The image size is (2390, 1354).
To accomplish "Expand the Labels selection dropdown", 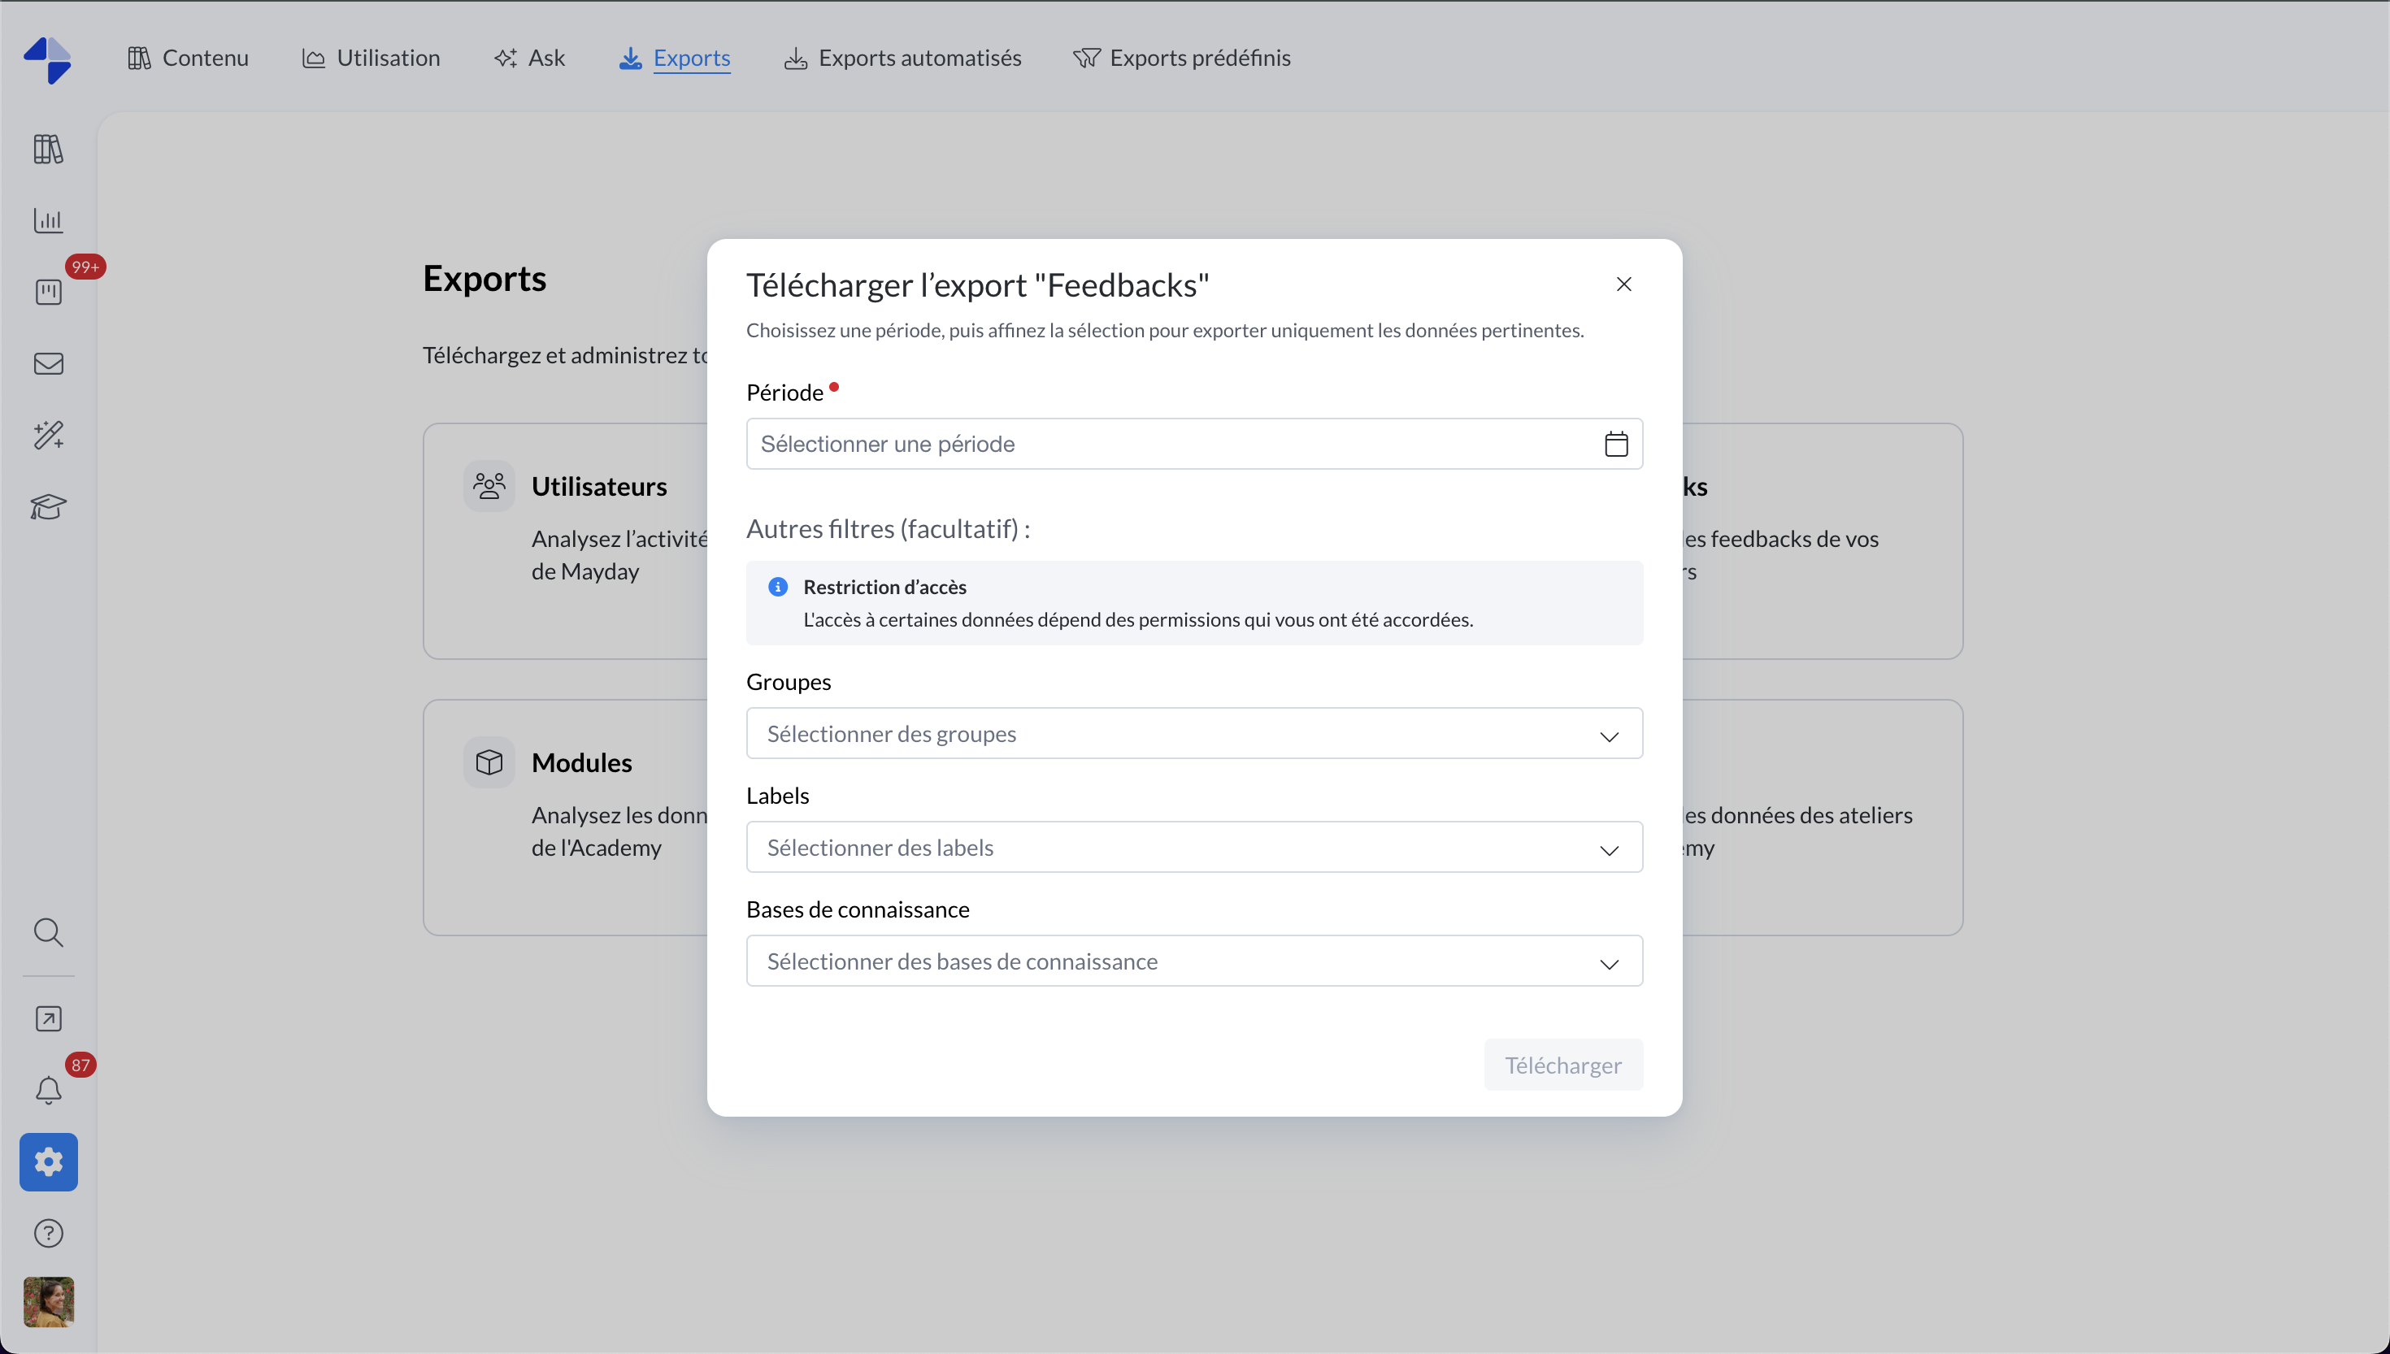I will [x=1194, y=847].
